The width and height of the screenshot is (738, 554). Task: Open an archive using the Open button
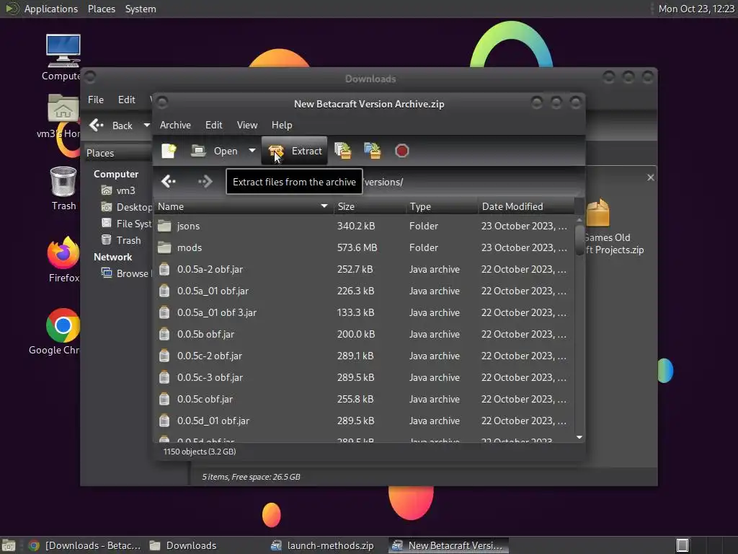[x=214, y=151]
